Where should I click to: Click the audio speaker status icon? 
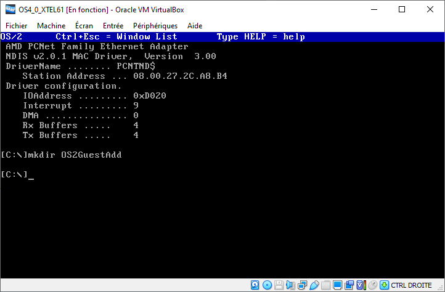coord(291,285)
